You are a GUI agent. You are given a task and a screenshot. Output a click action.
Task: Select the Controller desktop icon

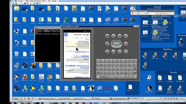tap(74, 9)
